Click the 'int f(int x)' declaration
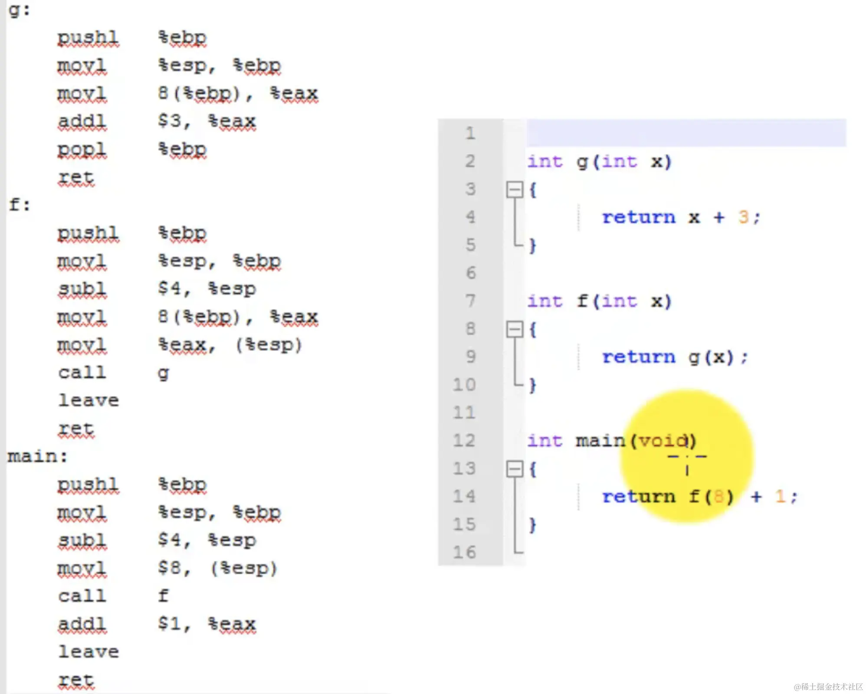Viewport: 866px width, 694px height. pyautogui.click(x=599, y=301)
